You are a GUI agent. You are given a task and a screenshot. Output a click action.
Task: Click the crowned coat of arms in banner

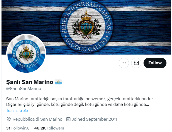tap(86, 25)
